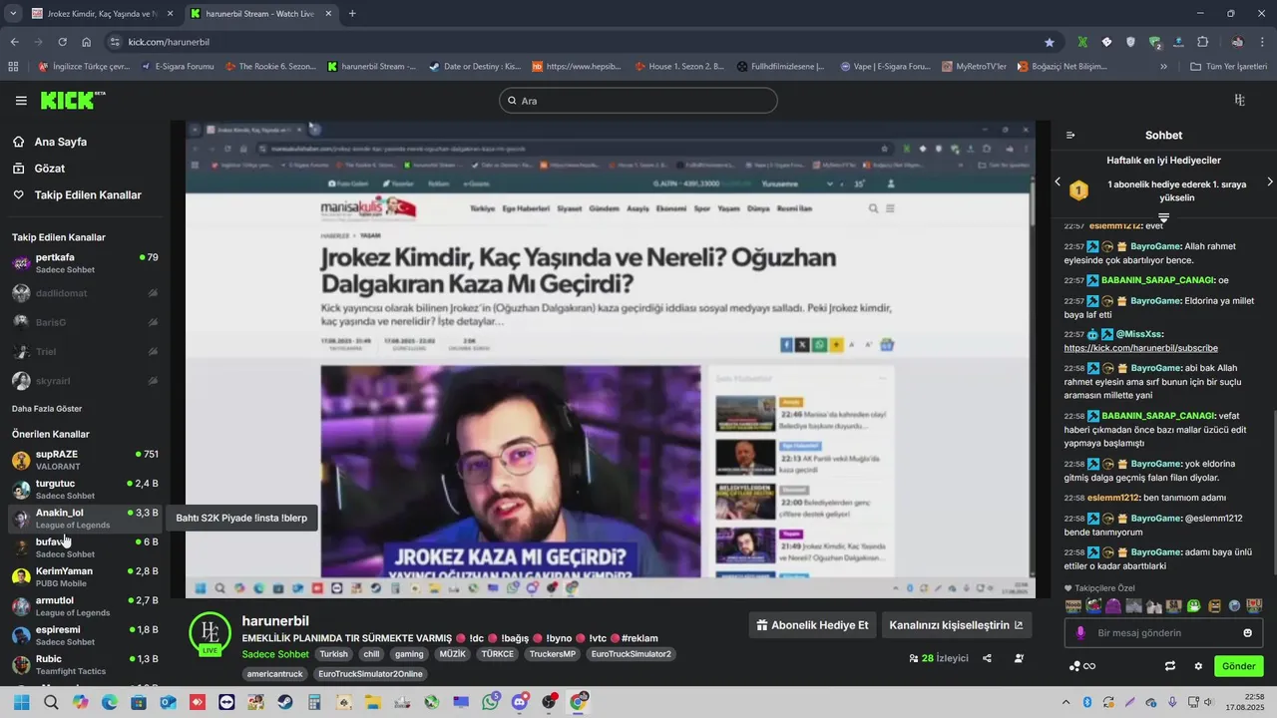
Task: Open the E-Sigara Forumu bookmark
Action: tap(178, 67)
